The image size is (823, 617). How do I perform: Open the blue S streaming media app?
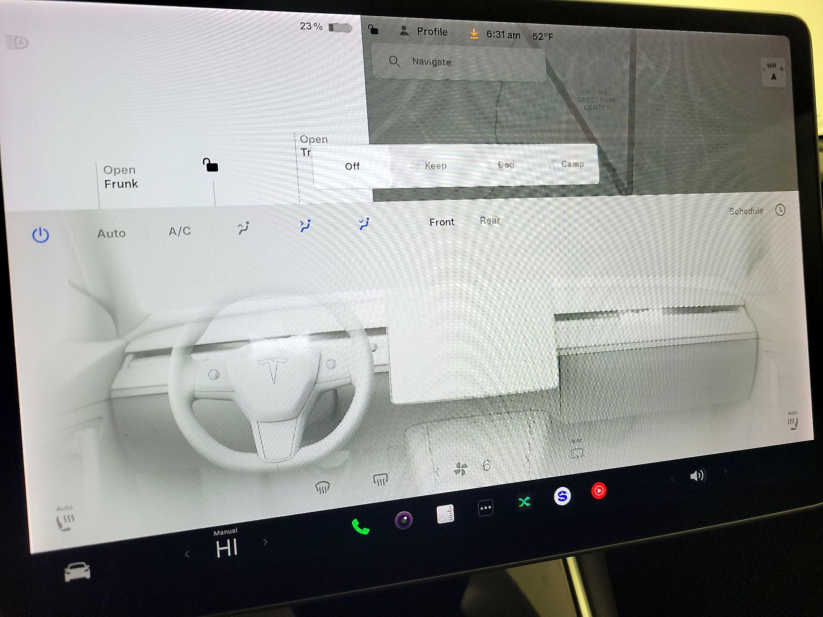(562, 495)
